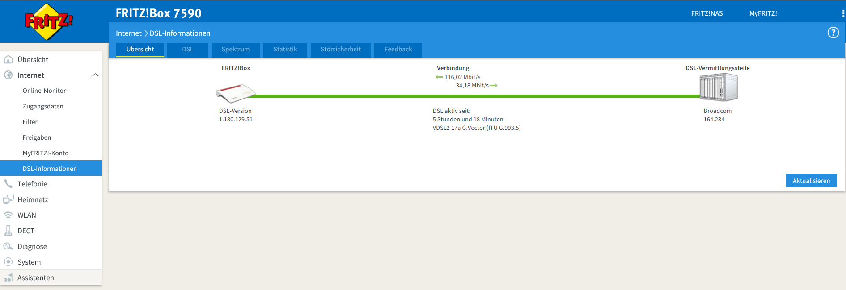
Task: Click the FRITZ! logo
Action: click(49, 21)
